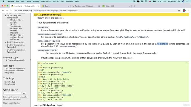Close the Random walk Wikipedia tab

[99, 6]
